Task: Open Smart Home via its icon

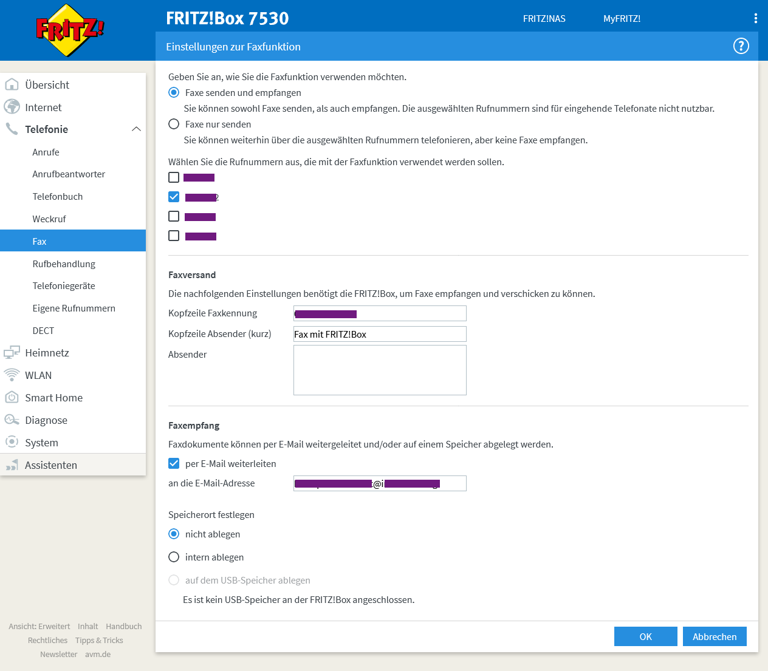Action: pos(12,397)
